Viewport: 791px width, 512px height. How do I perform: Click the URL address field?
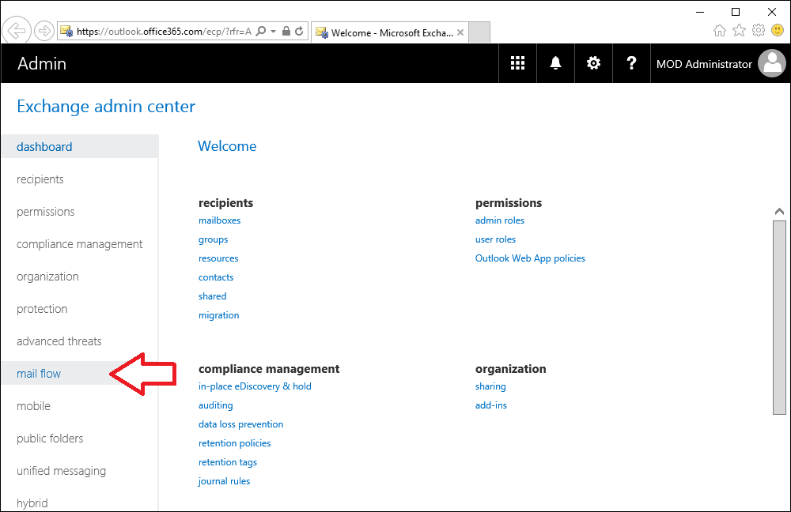click(164, 32)
